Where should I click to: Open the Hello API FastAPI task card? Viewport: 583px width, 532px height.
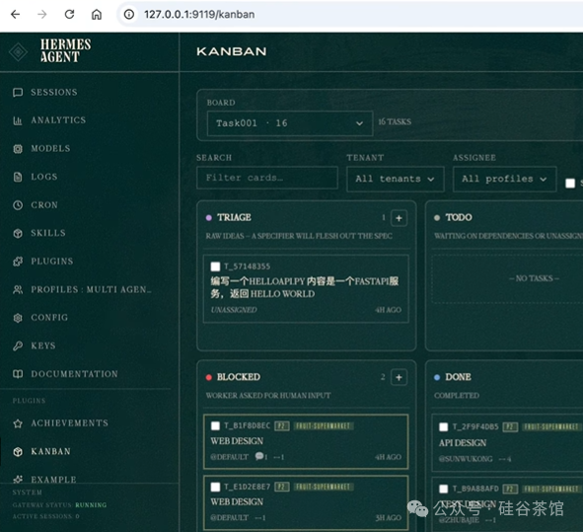click(306, 288)
